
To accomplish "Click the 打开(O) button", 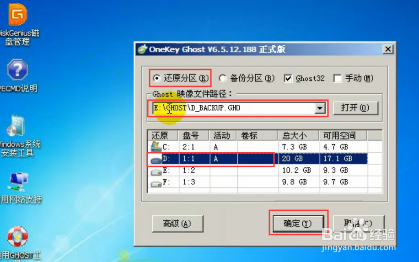I will point(355,108).
